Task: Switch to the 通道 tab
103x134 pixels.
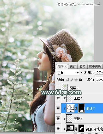Action: tap(73, 67)
